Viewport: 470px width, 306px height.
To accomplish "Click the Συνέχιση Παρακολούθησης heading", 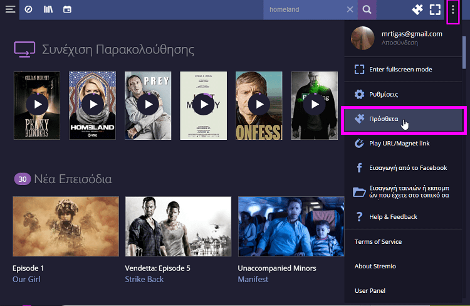I will pos(118,50).
